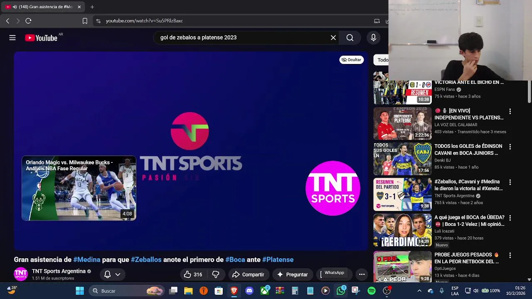Dislike the video with thumbs down
The width and height of the screenshot is (532, 299).
[x=216, y=274]
